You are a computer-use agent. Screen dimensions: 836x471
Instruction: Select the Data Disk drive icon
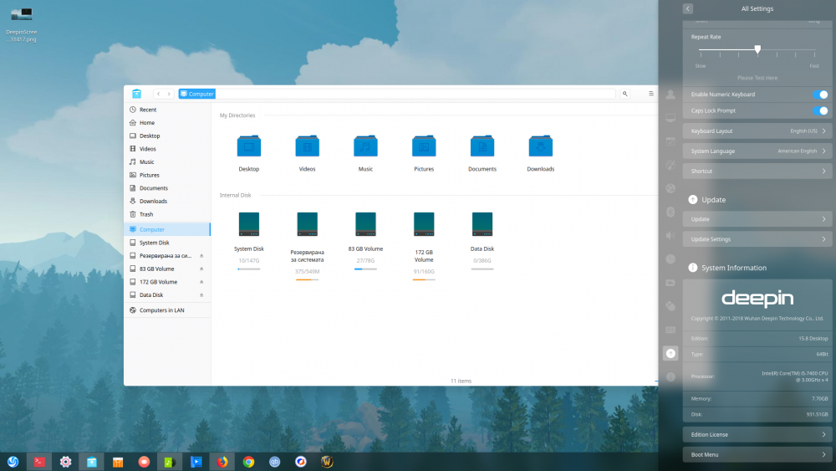(x=482, y=224)
